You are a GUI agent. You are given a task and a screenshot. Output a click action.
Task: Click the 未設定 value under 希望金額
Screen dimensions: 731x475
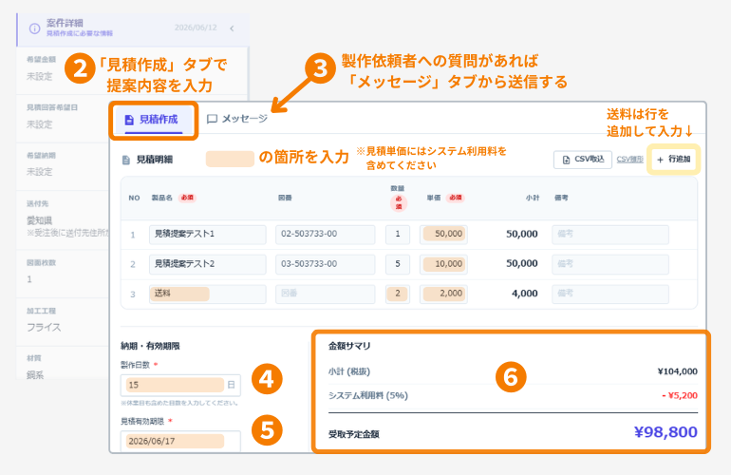coord(40,77)
